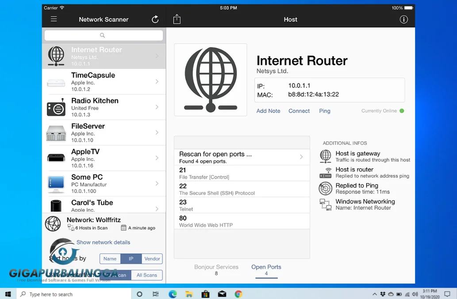Expand Carol's Tube row chevron
The image size is (457, 299).
click(x=157, y=208)
